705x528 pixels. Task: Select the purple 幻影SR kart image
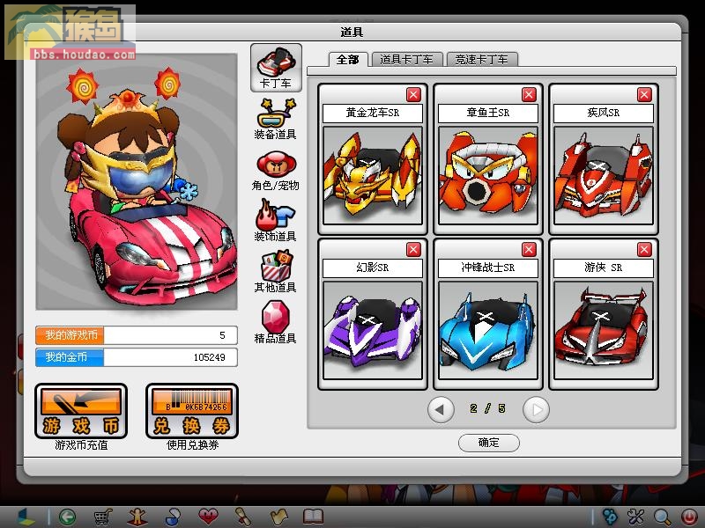(x=373, y=331)
